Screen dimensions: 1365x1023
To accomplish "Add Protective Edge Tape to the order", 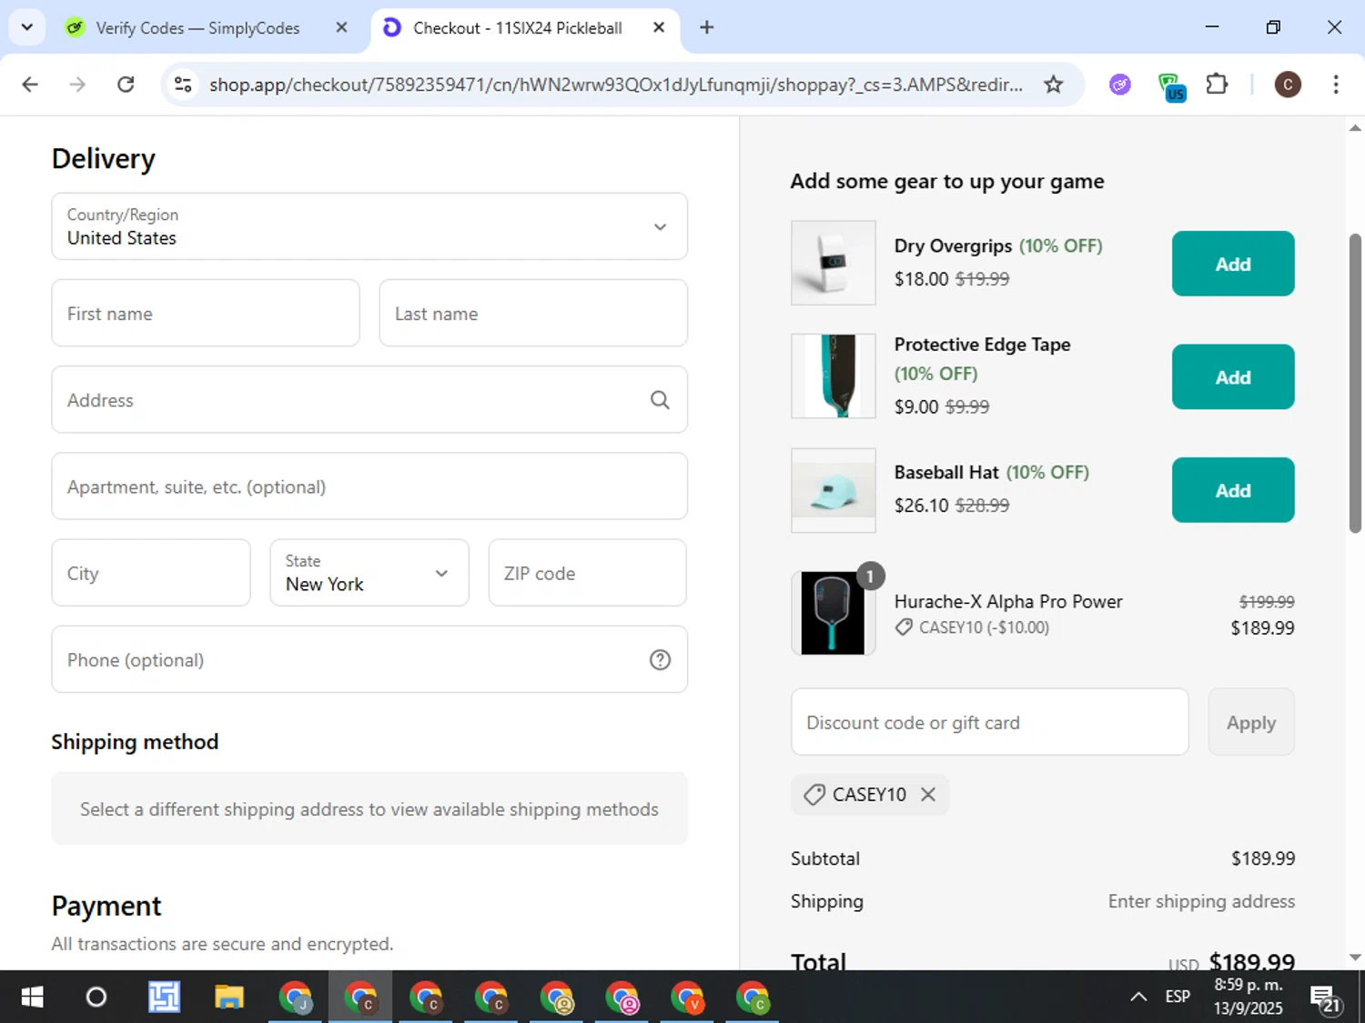I will pyautogui.click(x=1233, y=376).
